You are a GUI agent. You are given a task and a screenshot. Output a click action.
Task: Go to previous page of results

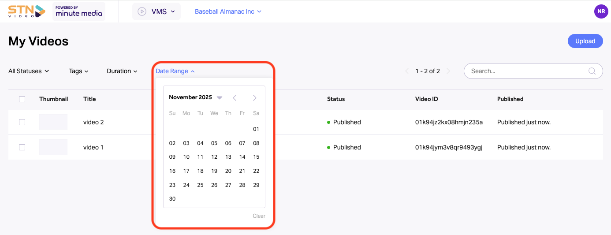pyautogui.click(x=407, y=71)
